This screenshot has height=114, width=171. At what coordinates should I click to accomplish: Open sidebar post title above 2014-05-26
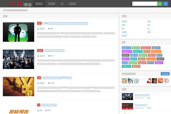click(x=141, y=105)
